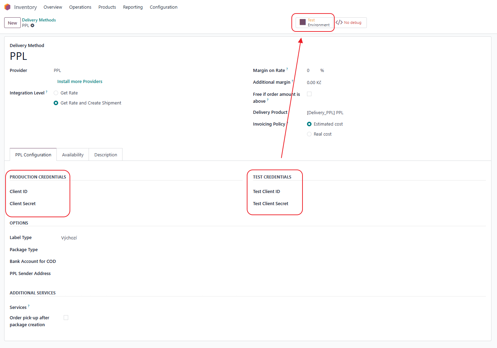Click Install more Providers link
Screen dimensions: 497x348
80,82
